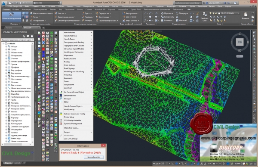Screen dimensions: 258x167
Task: Open the workspace Civil 3D dropdown
Action: 46,3
